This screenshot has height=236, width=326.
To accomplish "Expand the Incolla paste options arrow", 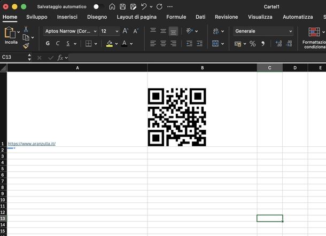I will coord(19,32).
